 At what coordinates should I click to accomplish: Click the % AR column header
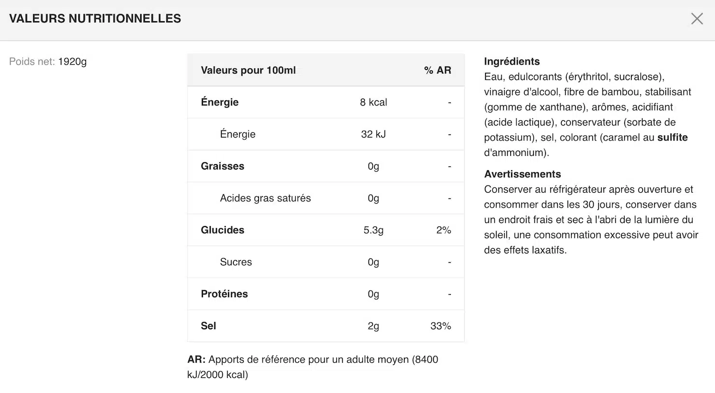click(437, 70)
